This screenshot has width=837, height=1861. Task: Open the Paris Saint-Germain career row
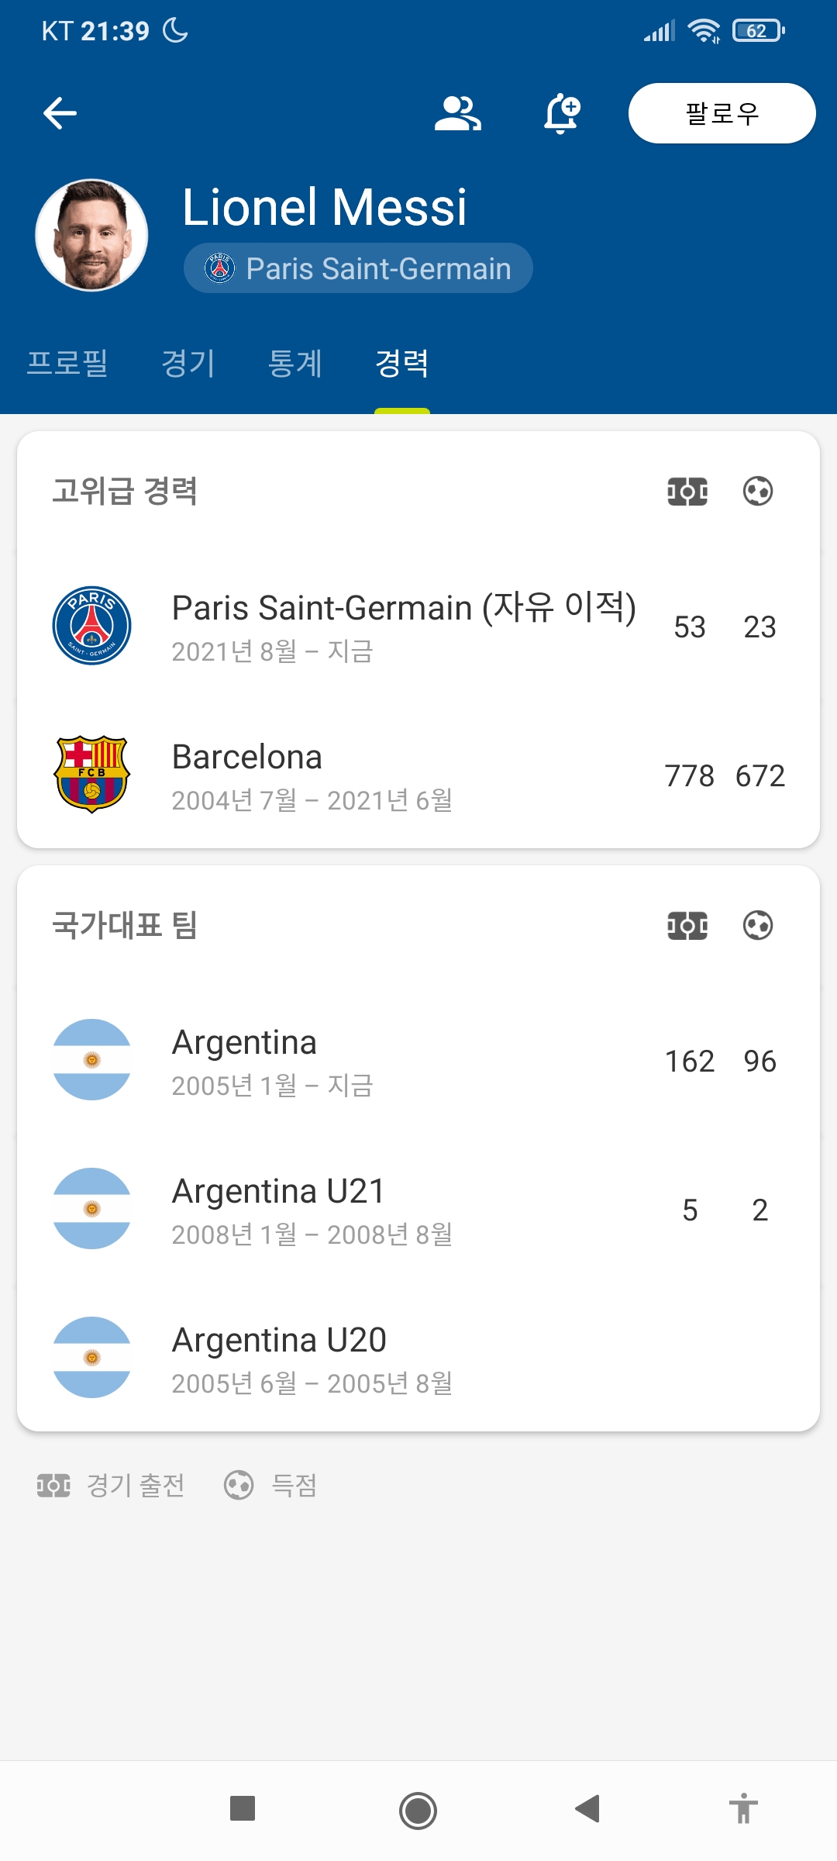pyautogui.click(x=418, y=626)
